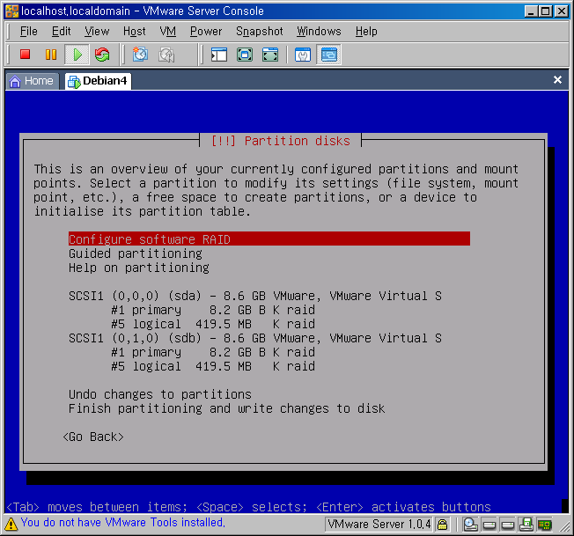Switch to the Home tab

click(x=32, y=80)
